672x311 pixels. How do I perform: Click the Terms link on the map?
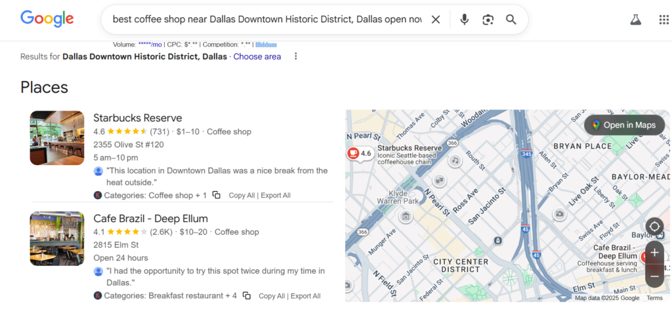pyautogui.click(x=654, y=298)
